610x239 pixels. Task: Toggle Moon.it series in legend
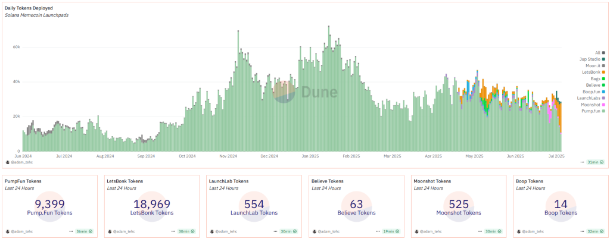[595, 65]
